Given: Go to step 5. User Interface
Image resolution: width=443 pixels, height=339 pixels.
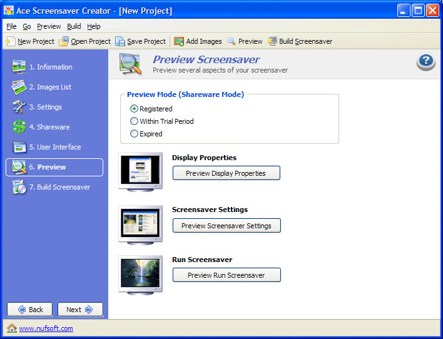Looking at the screenshot, I should coord(54,147).
